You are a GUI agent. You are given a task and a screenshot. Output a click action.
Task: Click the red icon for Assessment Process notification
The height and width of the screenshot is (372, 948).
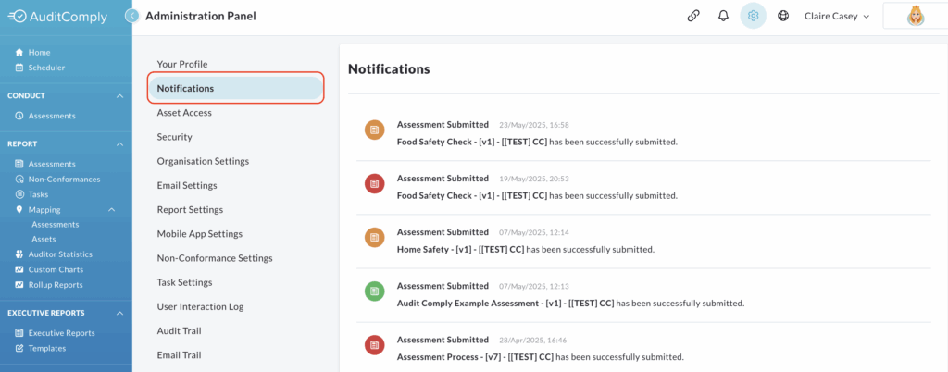coord(374,345)
